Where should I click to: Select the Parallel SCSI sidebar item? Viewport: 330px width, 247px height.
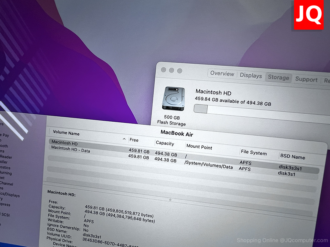(x=5, y=215)
